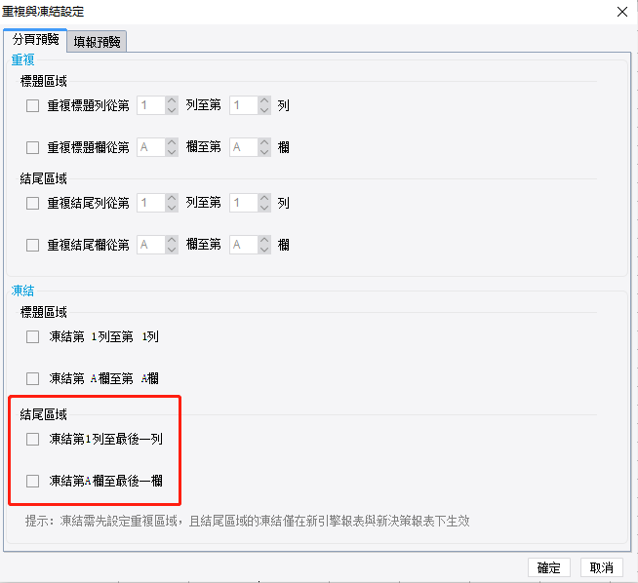Decrease start row of 重複結尾列
This screenshot has width=638, height=583.
(172, 208)
